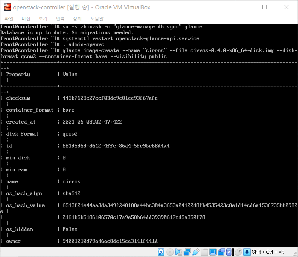Screen dimensions: 298x257
Task: Click the disk_format value qcow2
Action: point(70,134)
